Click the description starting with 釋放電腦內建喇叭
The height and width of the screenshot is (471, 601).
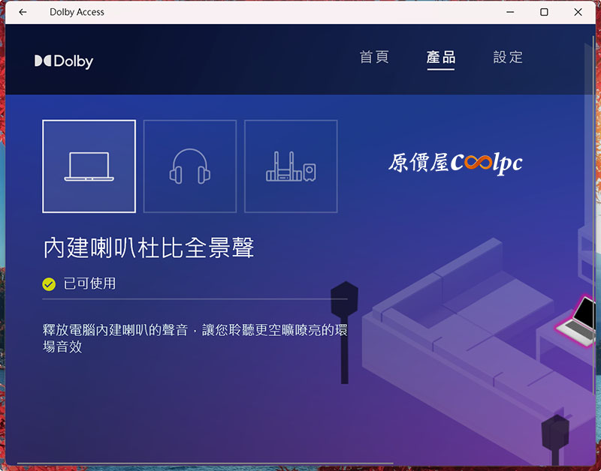pos(195,338)
